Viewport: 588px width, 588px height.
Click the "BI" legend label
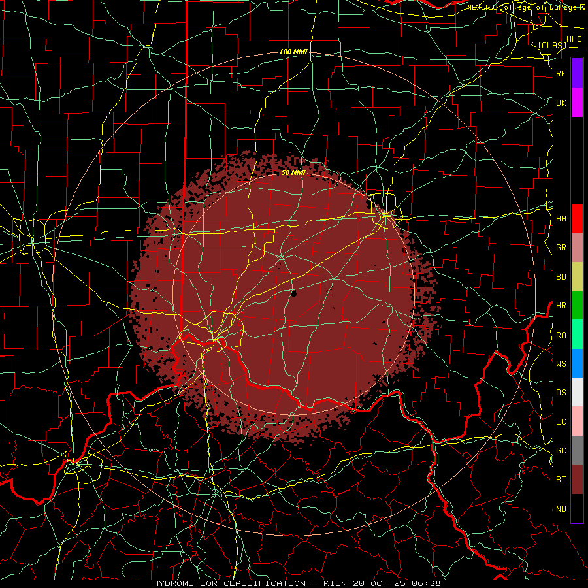561,480
